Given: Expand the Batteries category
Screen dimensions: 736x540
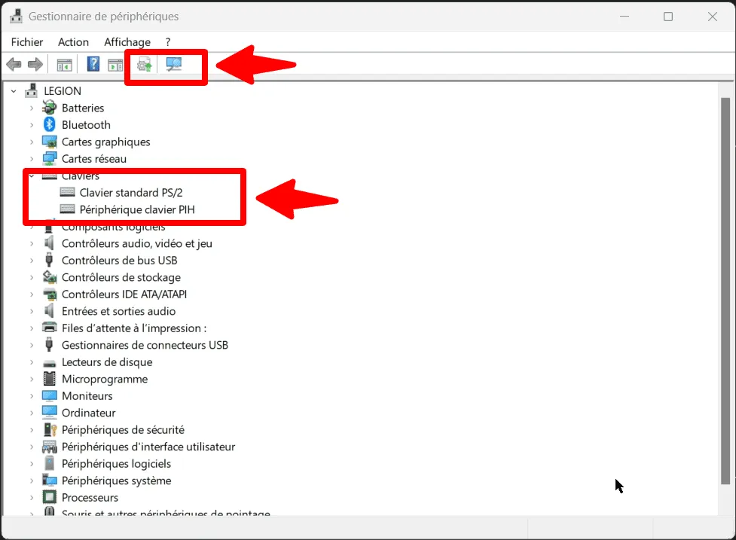Looking at the screenshot, I should tap(32, 108).
